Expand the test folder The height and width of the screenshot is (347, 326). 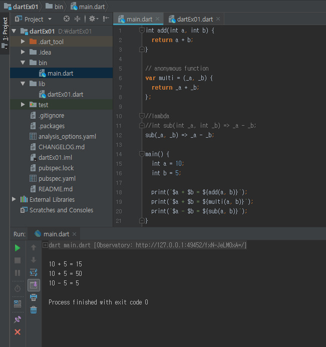click(x=23, y=105)
